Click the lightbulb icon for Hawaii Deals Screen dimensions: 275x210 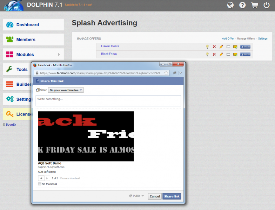point(207,47)
